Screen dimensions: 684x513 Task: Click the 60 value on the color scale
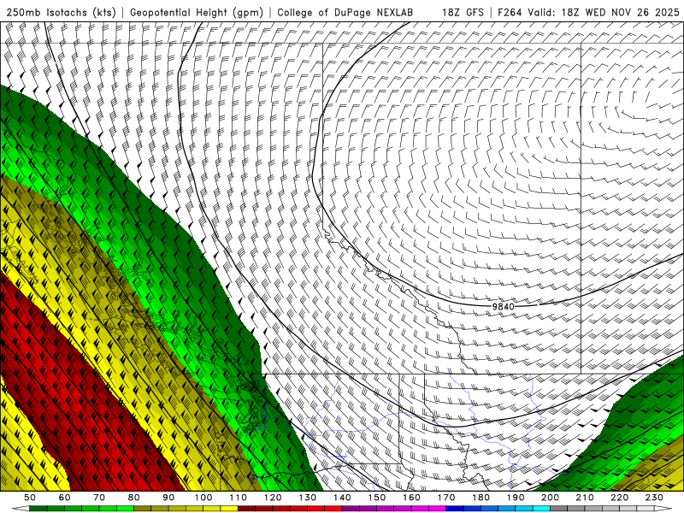64,498
